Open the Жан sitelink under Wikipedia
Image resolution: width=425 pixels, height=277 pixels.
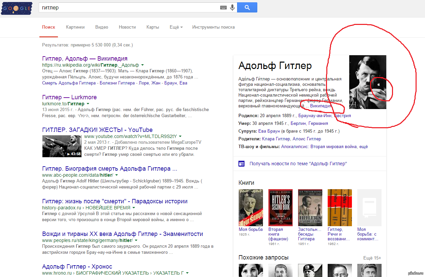click(156, 83)
